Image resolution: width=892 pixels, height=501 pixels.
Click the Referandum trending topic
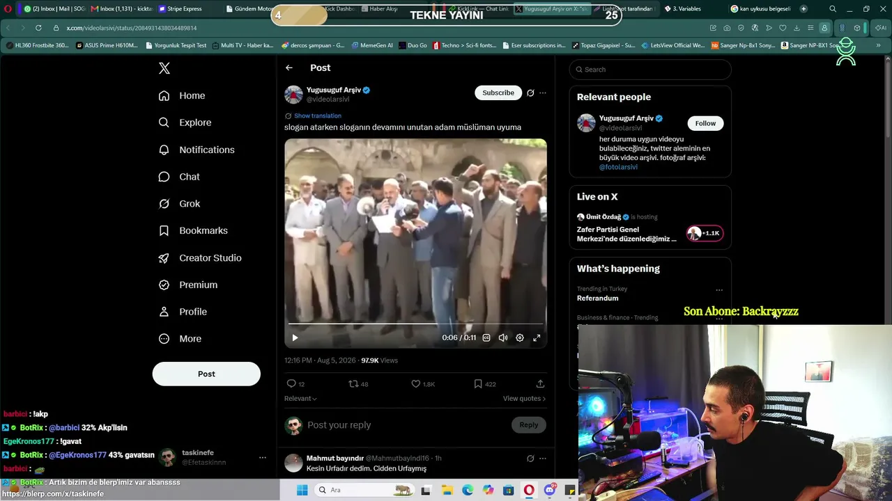(597, 299)
